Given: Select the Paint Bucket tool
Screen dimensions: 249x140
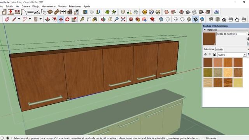Looking at the screenshot, I should click(95, 19).
